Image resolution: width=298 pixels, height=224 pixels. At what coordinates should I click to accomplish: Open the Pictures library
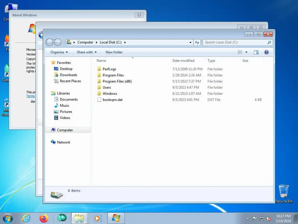pyautogui.click(x=66, y=112)
